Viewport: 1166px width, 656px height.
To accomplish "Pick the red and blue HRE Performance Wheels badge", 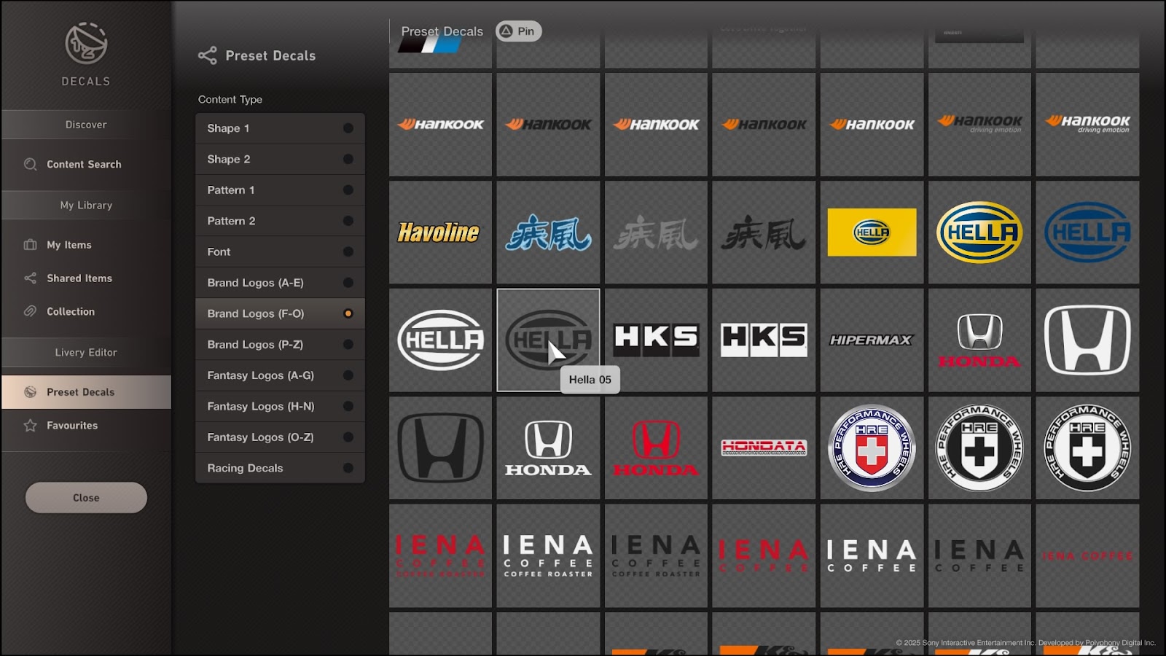I will click(872, 448).
